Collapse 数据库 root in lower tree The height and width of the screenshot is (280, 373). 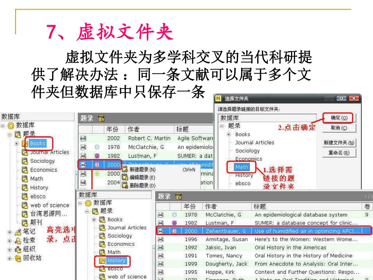click(x=80, y=203)
